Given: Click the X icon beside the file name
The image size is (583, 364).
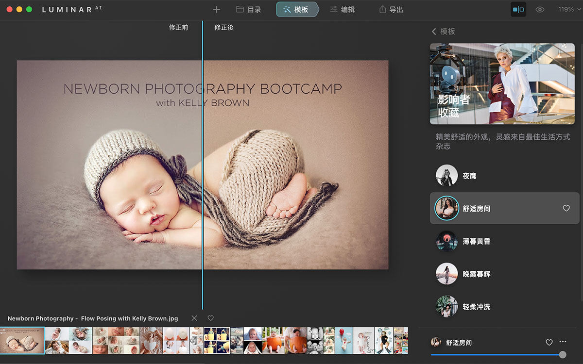Looking at the screenshot, I should point(194,318).
